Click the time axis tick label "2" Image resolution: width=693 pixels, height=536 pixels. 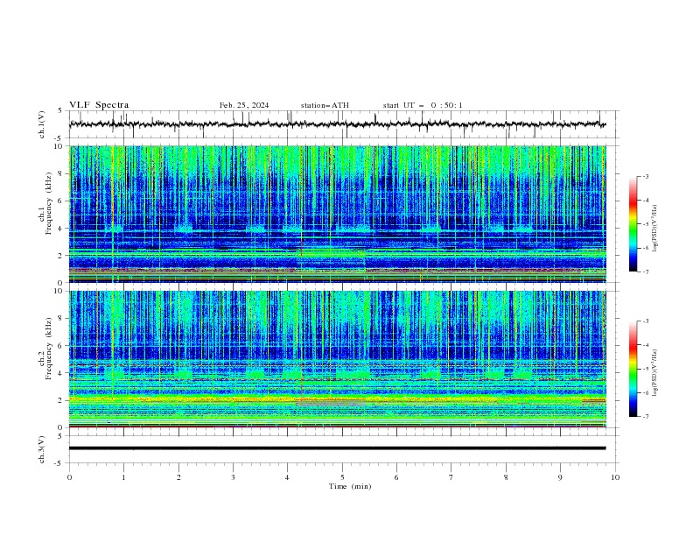178,477
